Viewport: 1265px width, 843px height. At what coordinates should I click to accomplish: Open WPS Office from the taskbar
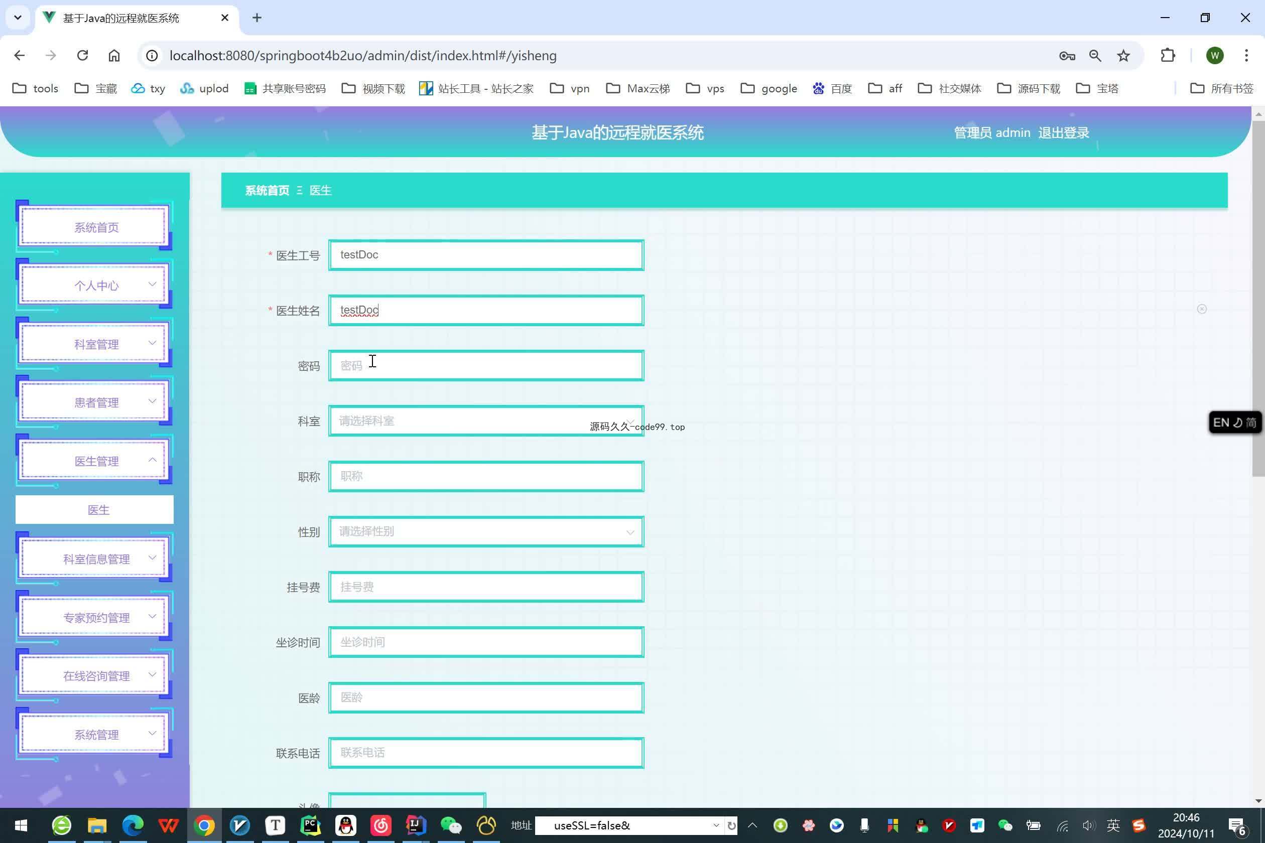168,825
